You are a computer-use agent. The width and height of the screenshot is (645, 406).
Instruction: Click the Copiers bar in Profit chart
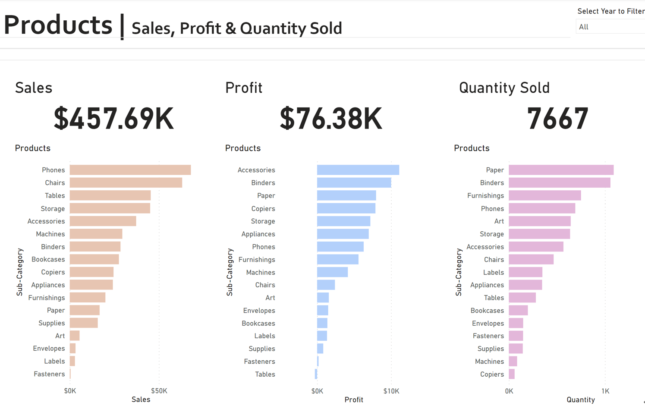(x=346, y=208)
